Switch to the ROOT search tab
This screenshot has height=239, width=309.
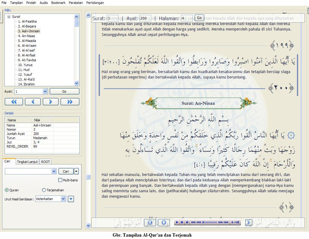pos(46,162)
